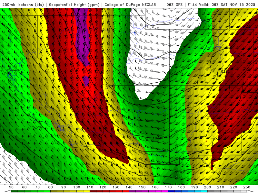The height and width of the screenshot is (193, 258).
Task: Click the 'Geopotential Height (gpm)' header label
Action: tap(74, 5)
